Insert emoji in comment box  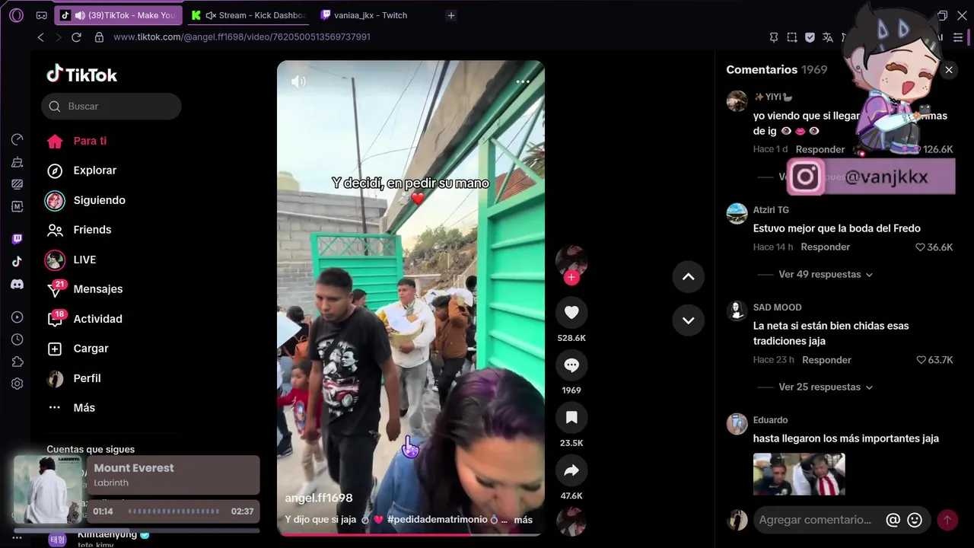point(915,520)
